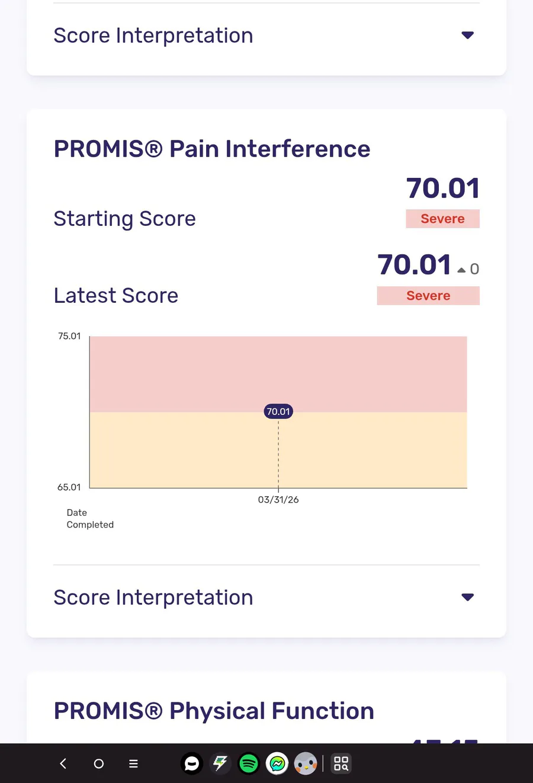Click the Severe badge under Latest Score
The height and width of the screenshot is (783, 533).
[428, 296]
